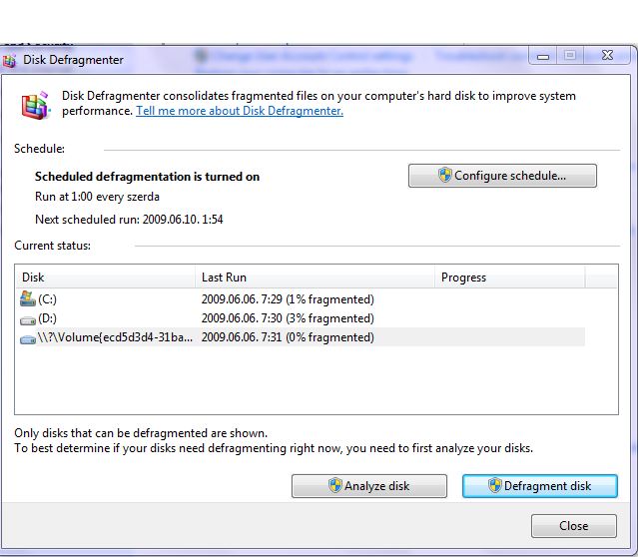Select the \\?\Volume drive icon
638x557 pixels.
[x=28, y=339]
